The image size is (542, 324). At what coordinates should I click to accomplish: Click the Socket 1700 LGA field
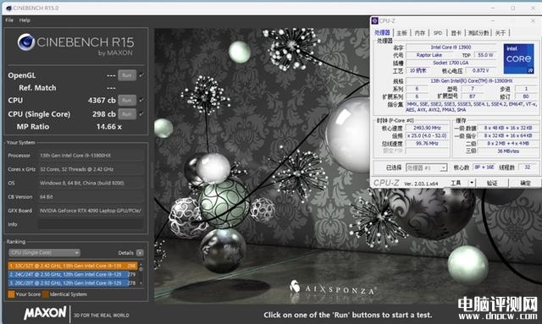(451, 63)
